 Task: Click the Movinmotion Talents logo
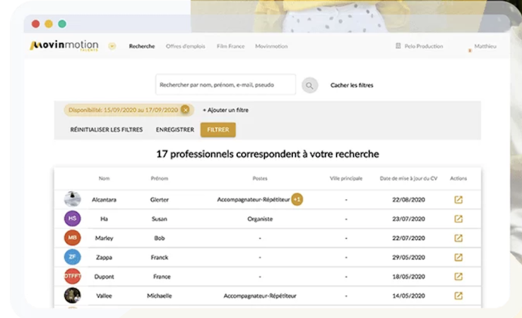tap(64, 46)
